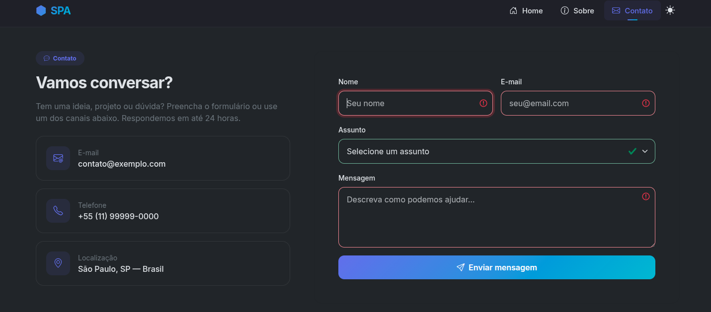Click the Contato badge above the heading
Screen dimensions: 711x312
pos(60,58)
